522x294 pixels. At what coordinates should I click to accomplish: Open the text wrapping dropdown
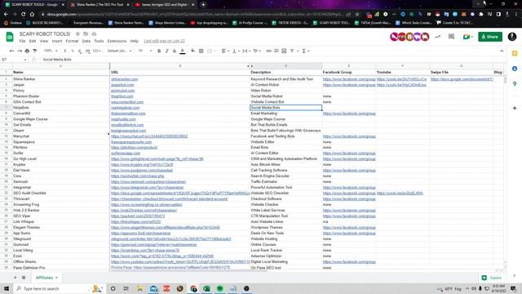(x=246, y=51)
